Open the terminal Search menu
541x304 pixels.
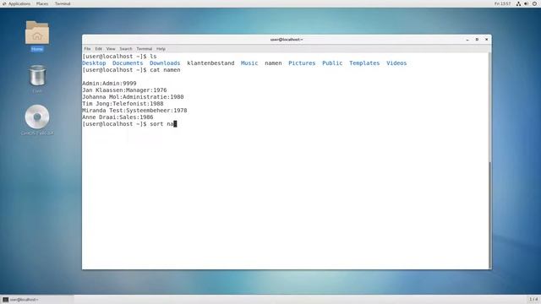point(126,49)
